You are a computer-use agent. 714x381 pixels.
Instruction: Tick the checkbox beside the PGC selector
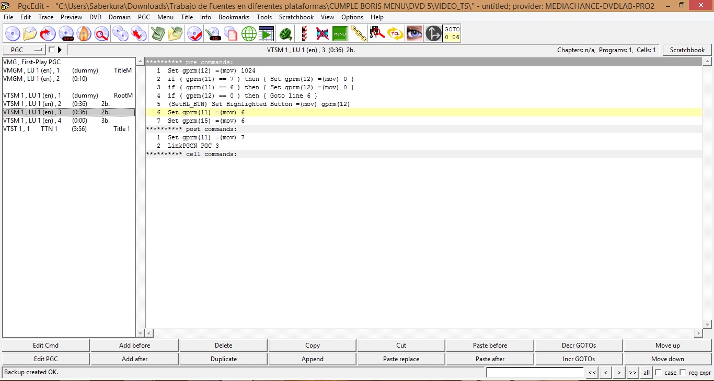[x=51, y=50]
